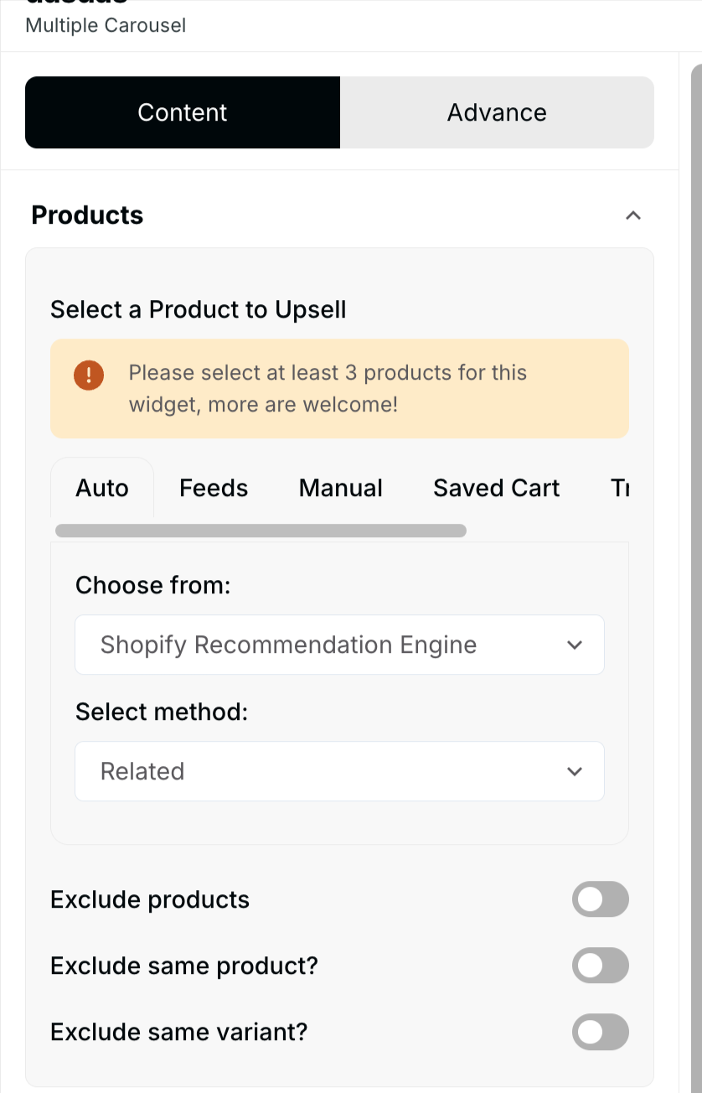Open the Saved Cart tab
The image size is (702, 1093).
496,488
